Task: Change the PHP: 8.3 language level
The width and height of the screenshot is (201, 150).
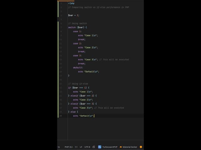Action: point(68,147)
